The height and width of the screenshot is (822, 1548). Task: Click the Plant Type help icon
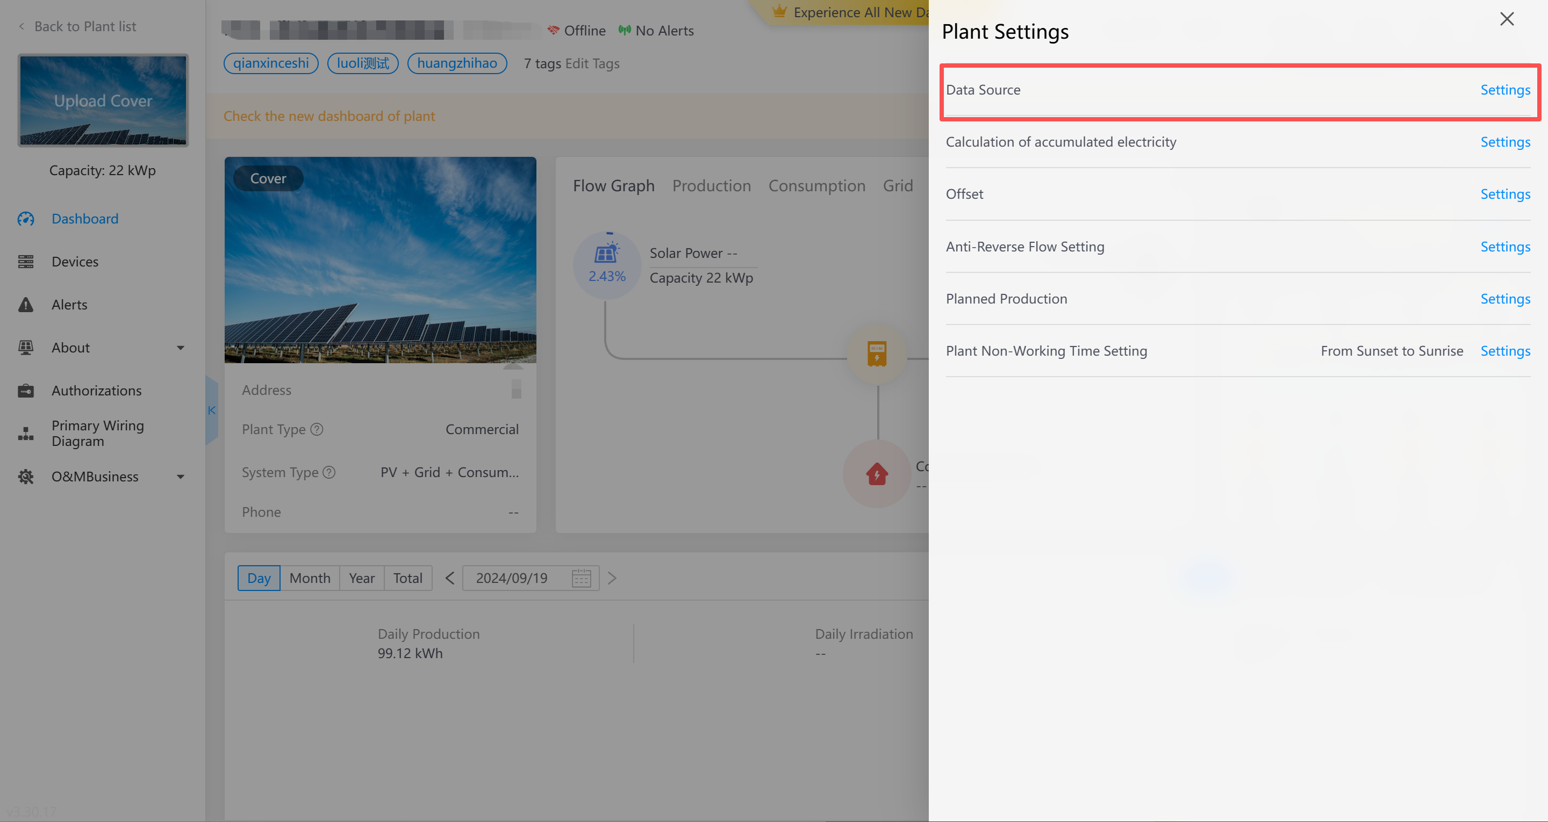click(x=317, y=430)
